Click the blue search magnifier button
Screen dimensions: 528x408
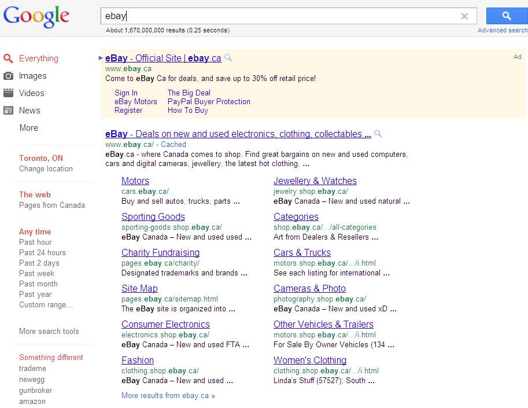507,16
